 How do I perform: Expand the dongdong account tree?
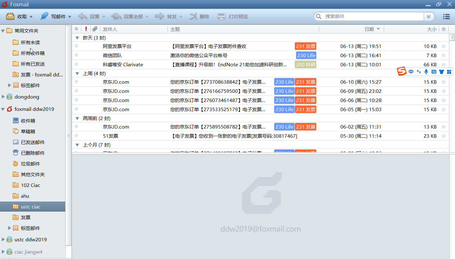click(x=3, y=97)
